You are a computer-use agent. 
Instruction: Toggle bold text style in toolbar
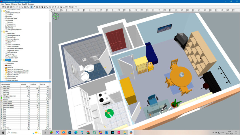(55, 7)
